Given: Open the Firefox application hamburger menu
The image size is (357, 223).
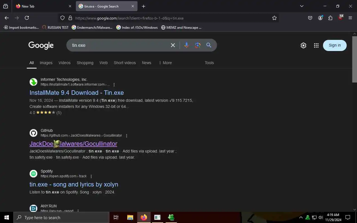Looking at the screenshot, I should pyautogui.click(x=350, y=18).
